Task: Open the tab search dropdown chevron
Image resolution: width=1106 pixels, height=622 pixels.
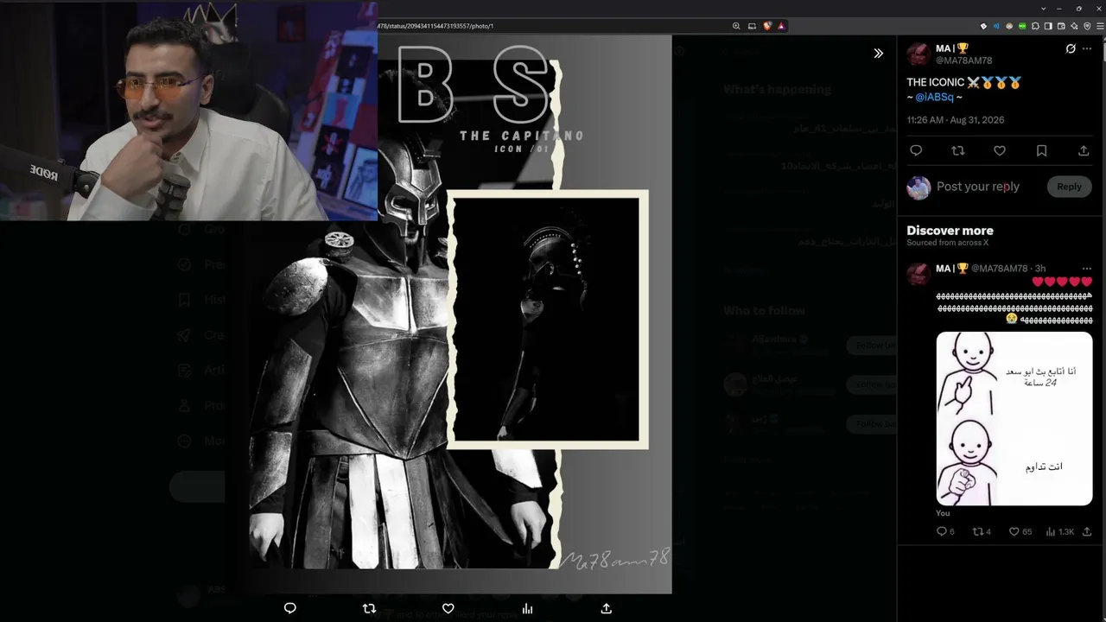Action: point(1043,8)
